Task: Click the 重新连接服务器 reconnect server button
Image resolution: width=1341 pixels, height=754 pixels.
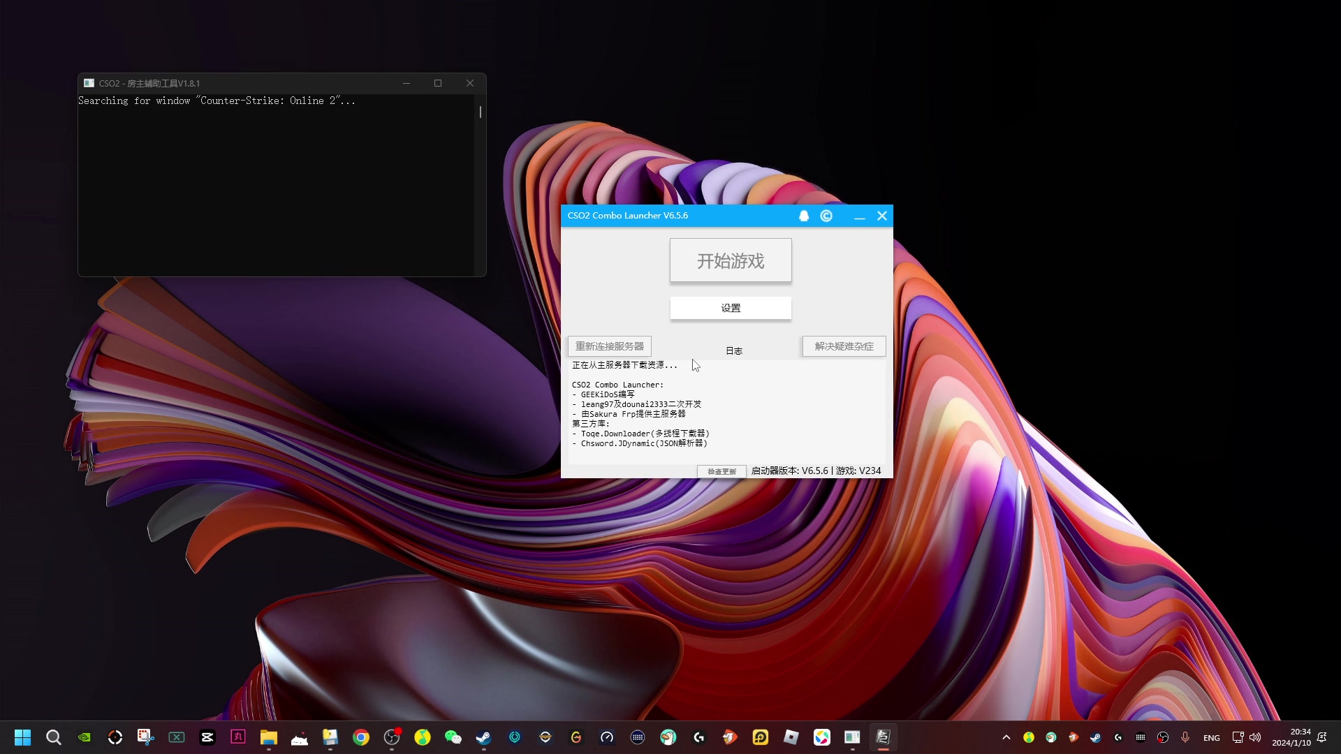Action: pos(610,346)
